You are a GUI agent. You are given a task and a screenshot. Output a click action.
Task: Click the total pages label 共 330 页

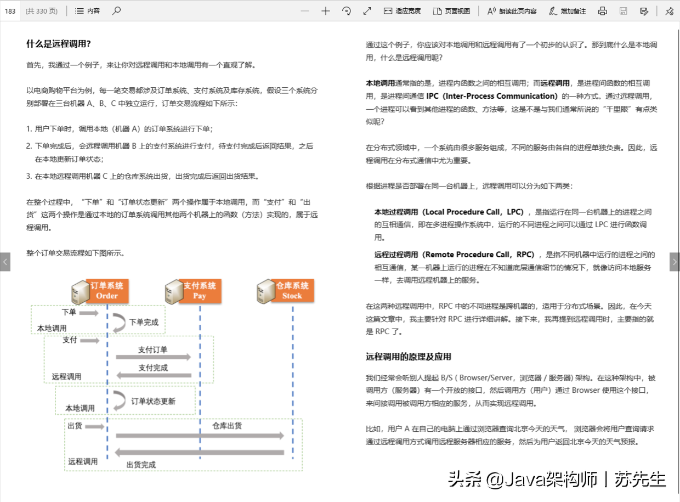click(x=42, y=11)
